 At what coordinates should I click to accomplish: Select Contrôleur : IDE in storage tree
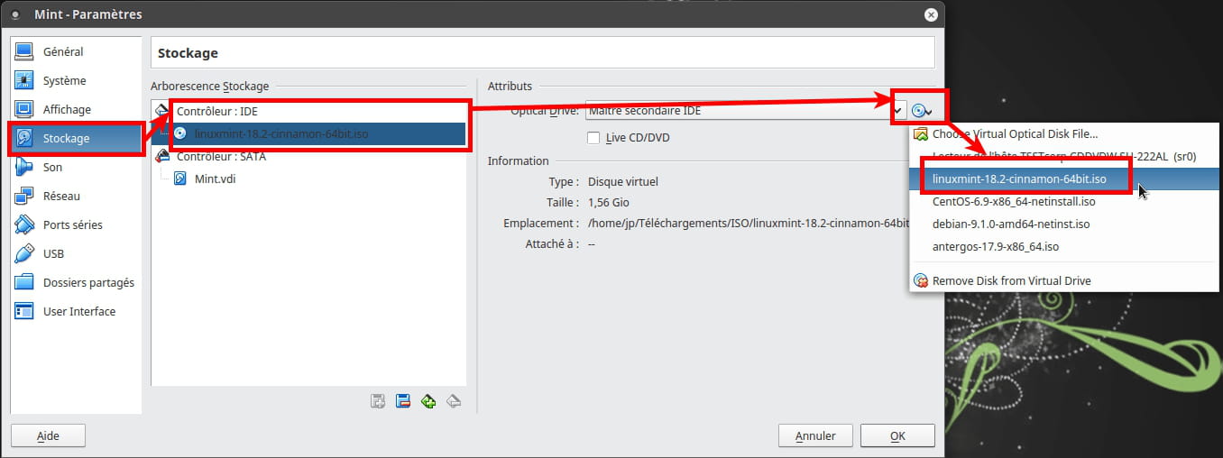tap(308, 111)
